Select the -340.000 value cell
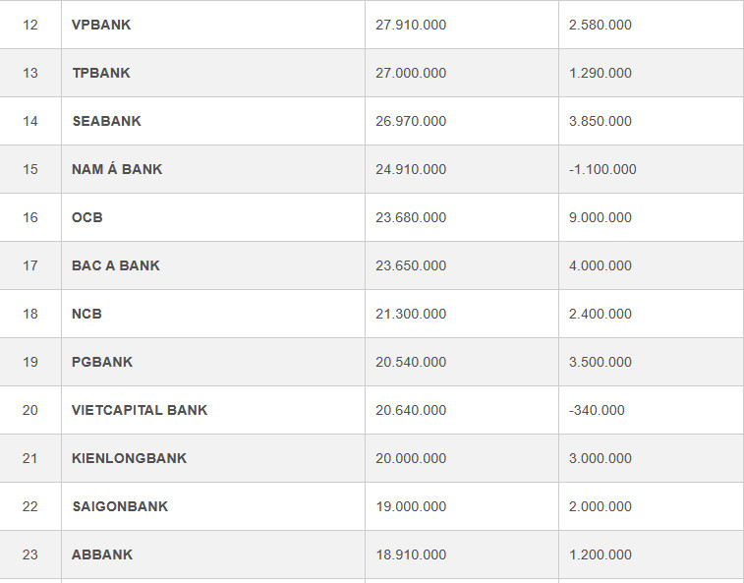Screen dimensions: 744x583 point(597,410)
